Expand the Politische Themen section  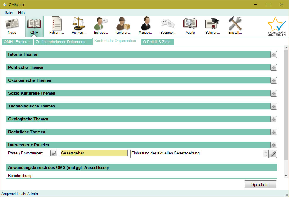[x=273, y=67]
